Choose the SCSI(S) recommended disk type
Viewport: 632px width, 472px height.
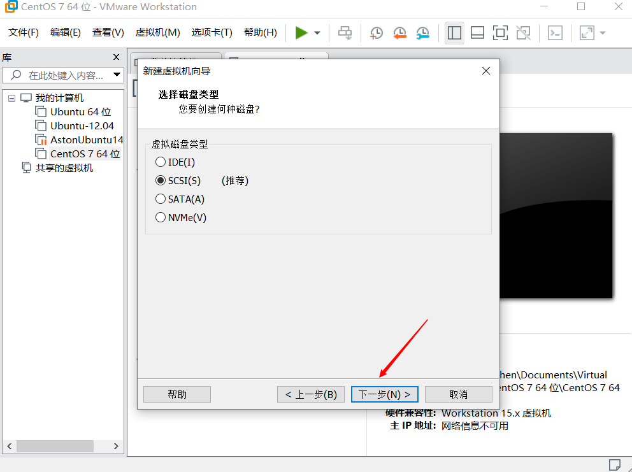[178, 180]
